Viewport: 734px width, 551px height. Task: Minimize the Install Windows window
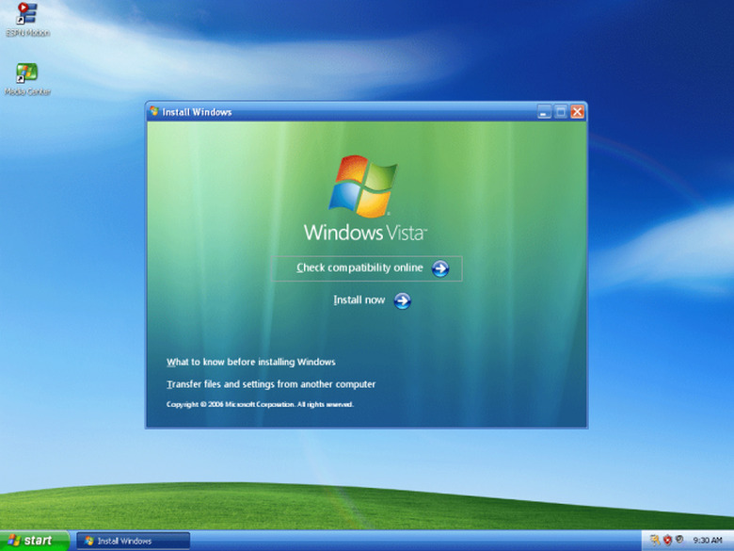click(x=544, y=112)
